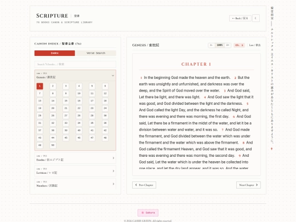
Task: Toggle the Sakura effect button
Action: pos(148,213)
